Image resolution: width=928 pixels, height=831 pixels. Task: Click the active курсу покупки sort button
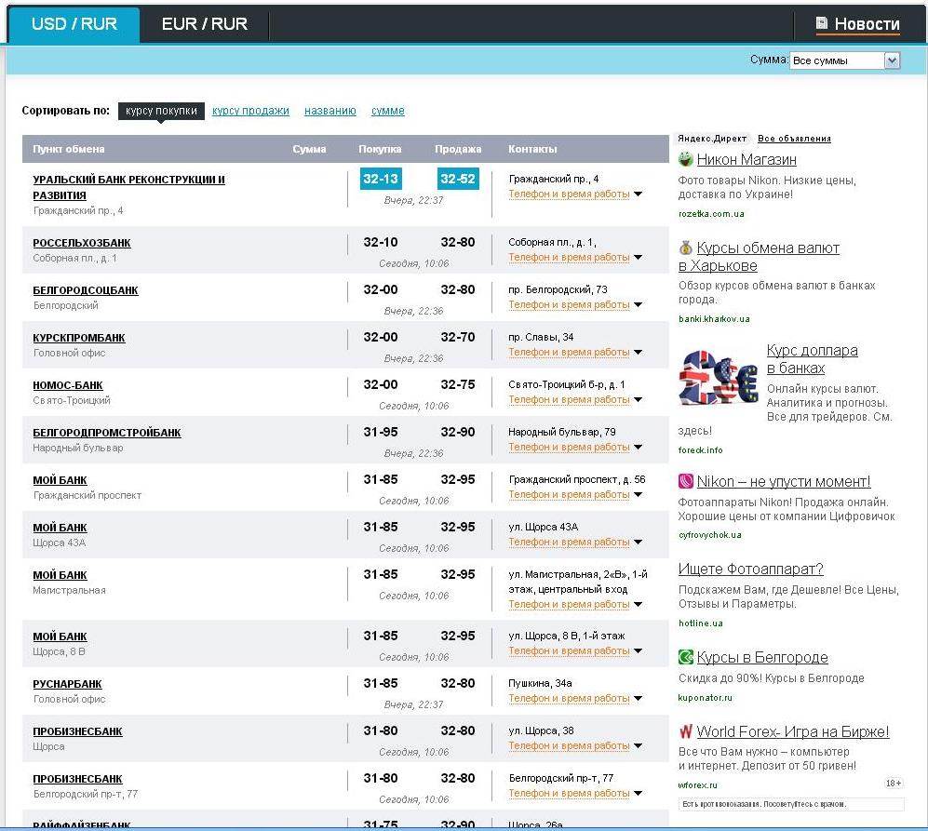(x=161, y=111)
